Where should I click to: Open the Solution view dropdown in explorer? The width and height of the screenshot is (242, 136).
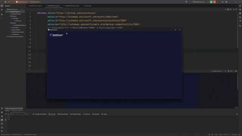pyautogui.click(x=8, y=6)
